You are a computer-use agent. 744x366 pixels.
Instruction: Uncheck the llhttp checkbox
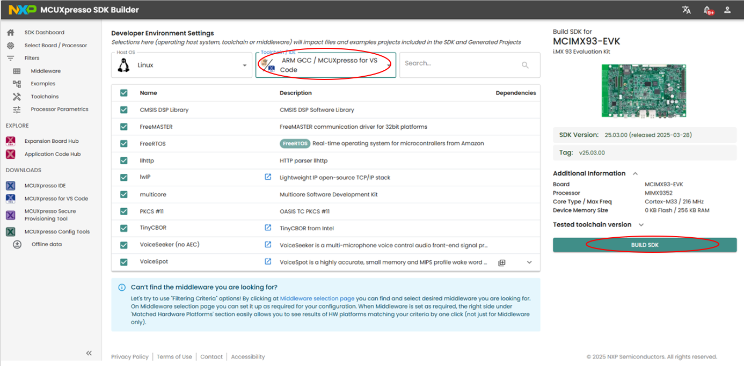click(x=124, y=160)
